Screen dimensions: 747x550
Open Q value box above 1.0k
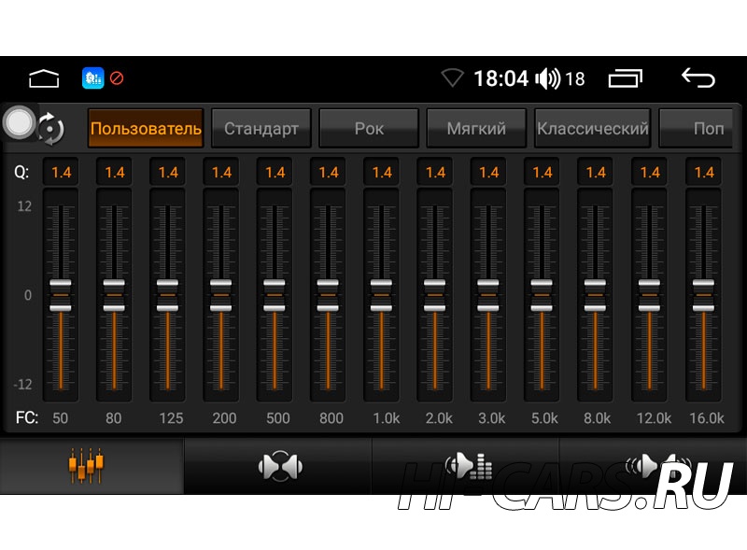(x=381, y=172)
